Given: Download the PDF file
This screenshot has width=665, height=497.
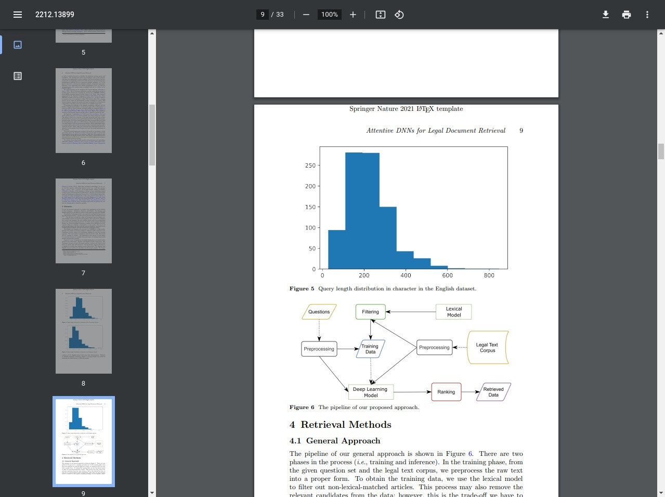Looking at the screenshot, I should [606, 15].
